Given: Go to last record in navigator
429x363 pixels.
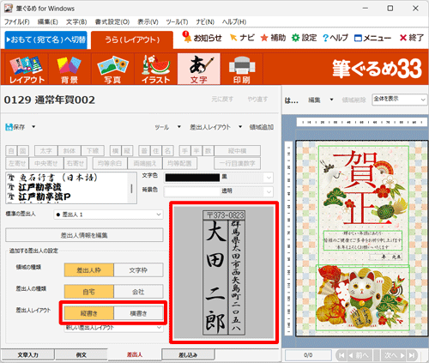Looking at the screenshot, I should coord(412,355).
